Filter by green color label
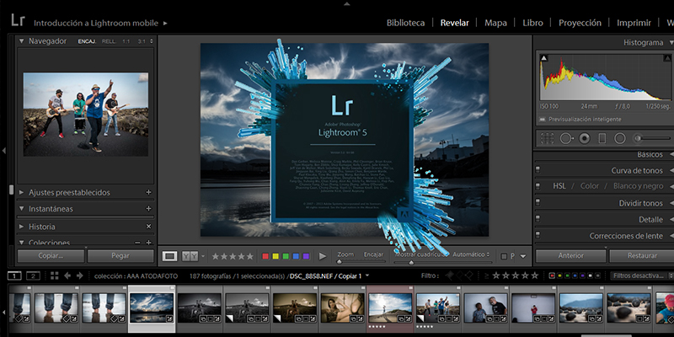The image size is (674, 337). coord(567,276)
